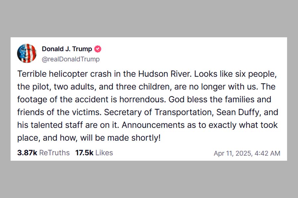Click the flag-themed profile avatar
The width and height of the screenshot is (298, 198).
[x=27, y=53]
